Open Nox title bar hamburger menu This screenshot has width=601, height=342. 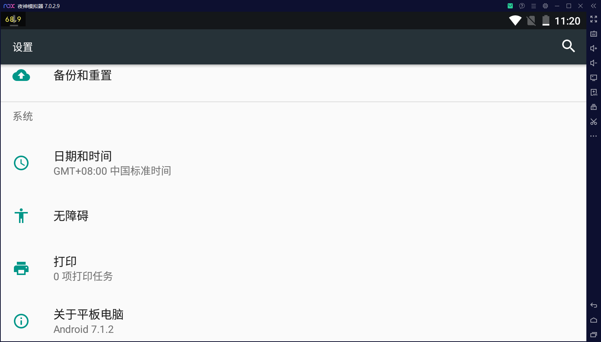click(x=534, y=6)
